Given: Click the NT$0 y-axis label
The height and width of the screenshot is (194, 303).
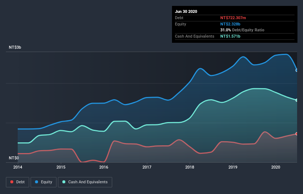Looking at the screenshot, I should pos(14,158).
